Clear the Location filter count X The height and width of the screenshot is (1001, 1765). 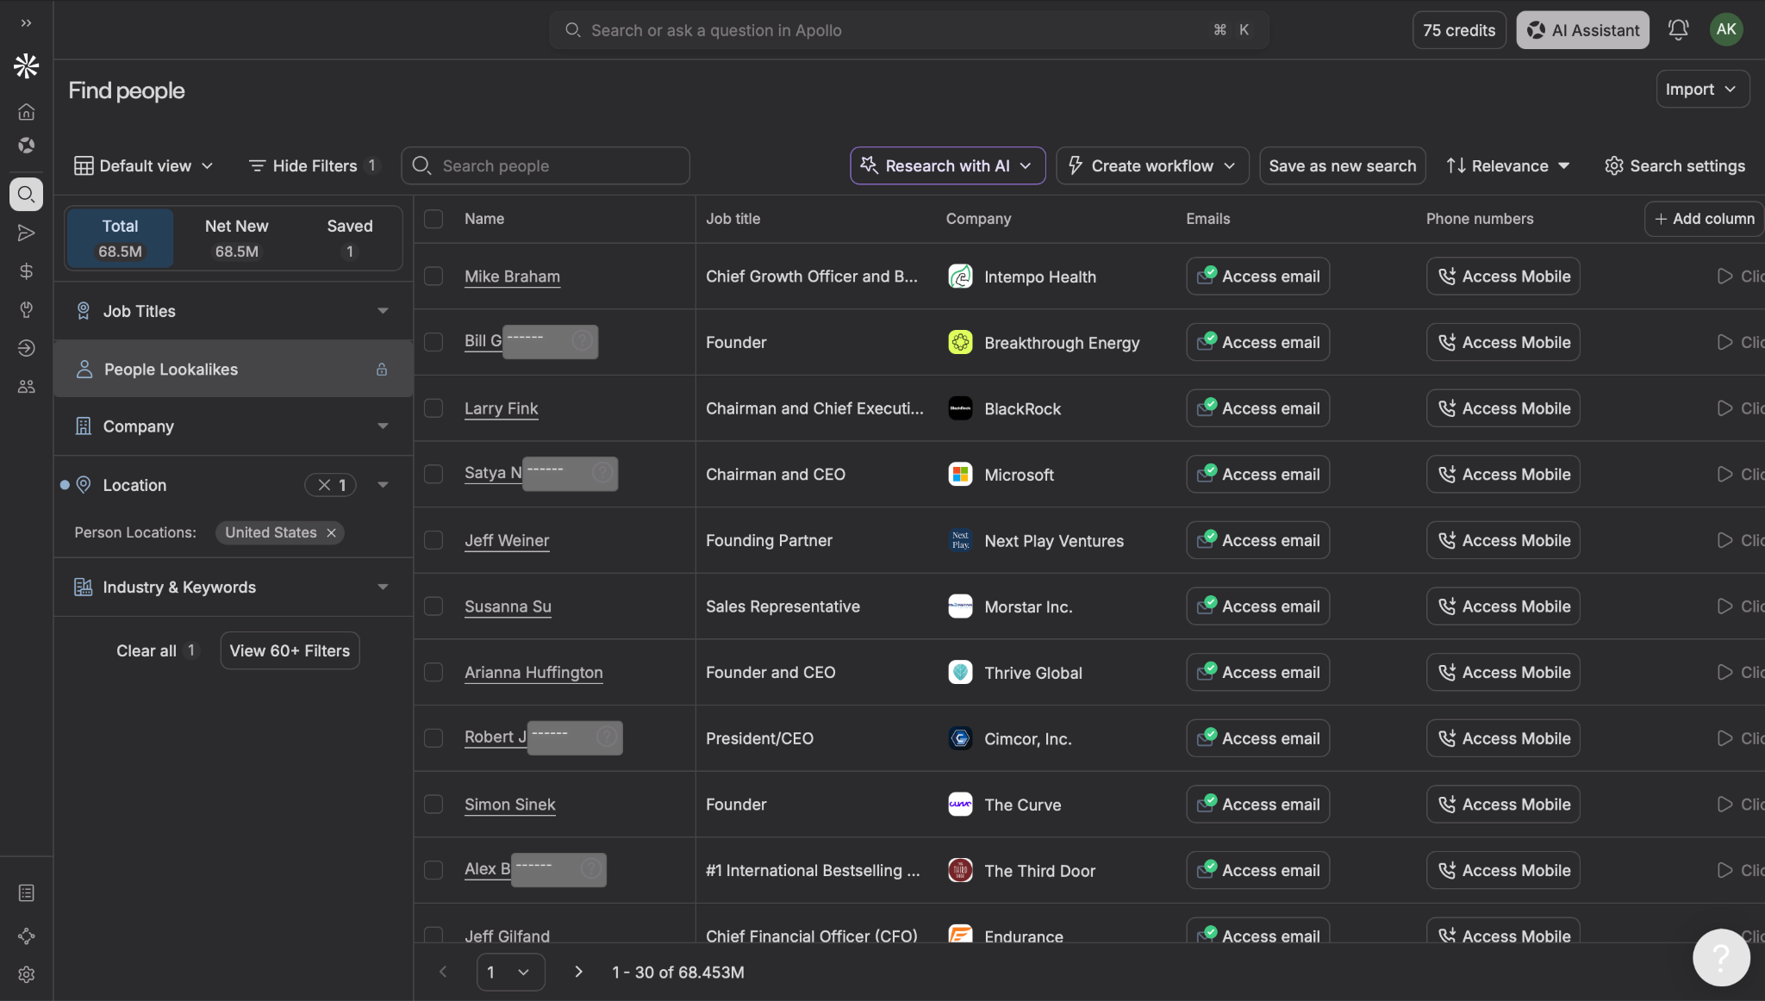click(x=324, y=485)
